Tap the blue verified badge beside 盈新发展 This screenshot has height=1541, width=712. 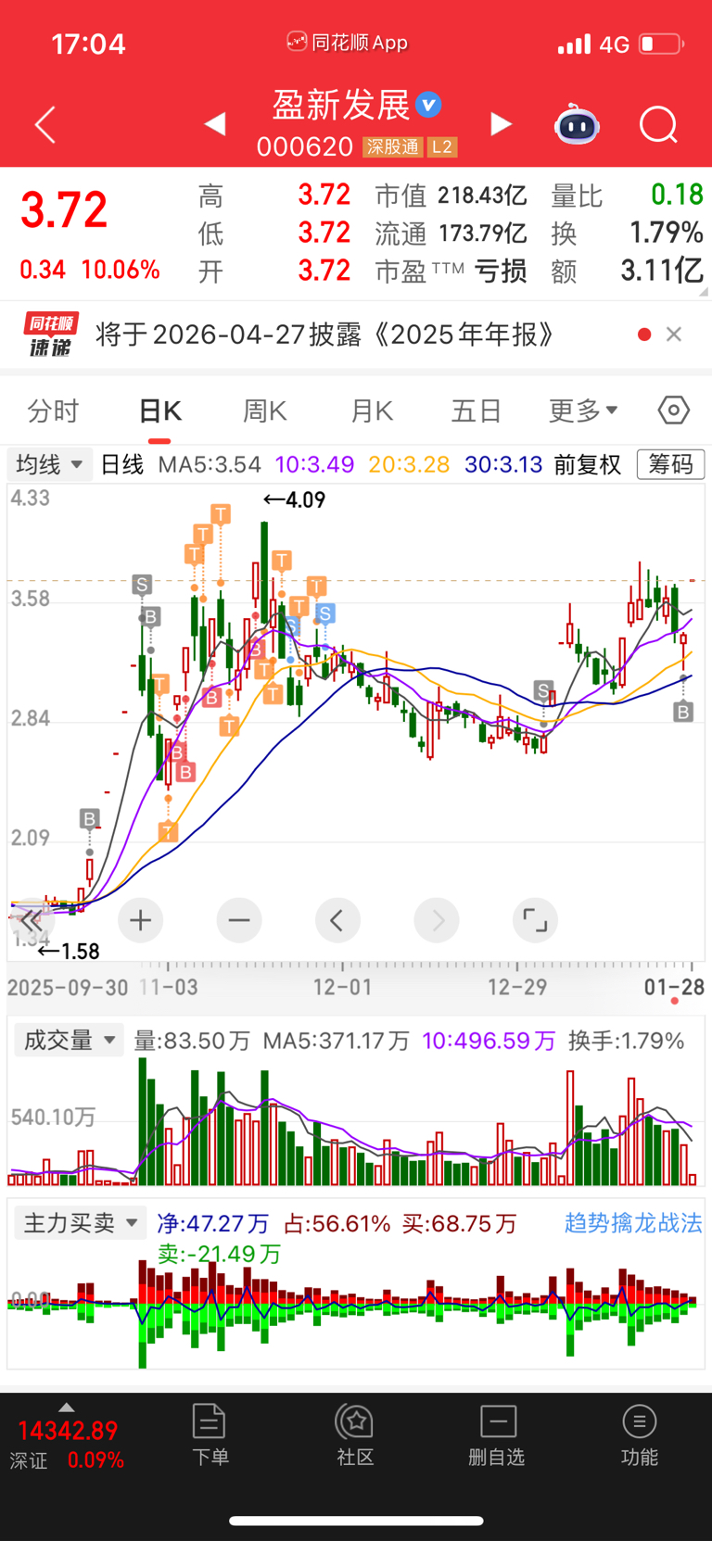[x=428, y=105]
